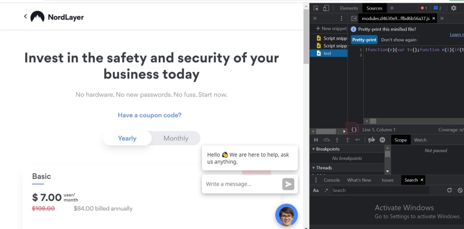Open the Watch tab

coord(420,140)
